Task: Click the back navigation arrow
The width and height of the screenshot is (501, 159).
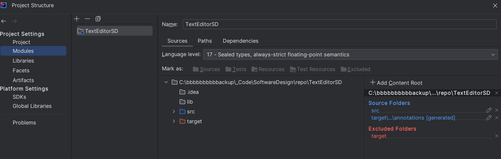Action: pos(4,21)
